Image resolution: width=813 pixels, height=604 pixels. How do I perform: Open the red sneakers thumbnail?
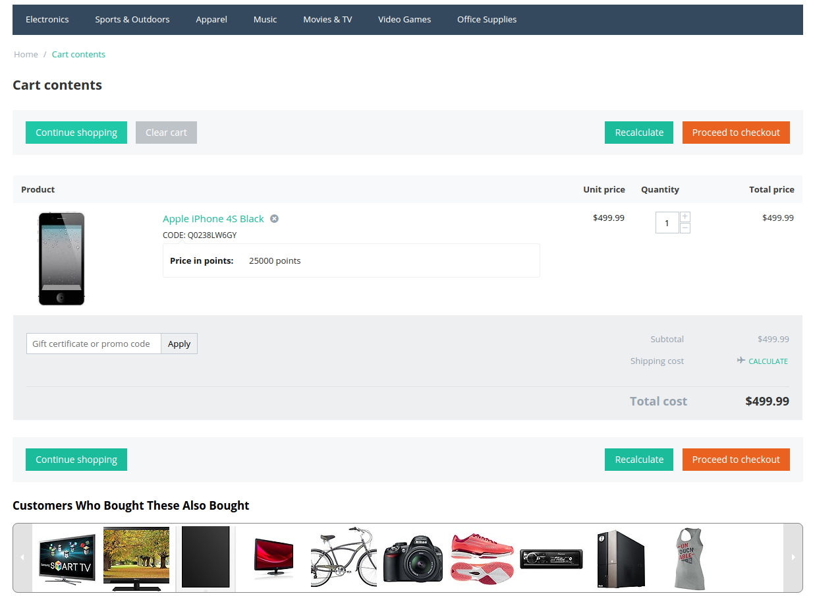(x=482, y=558)
